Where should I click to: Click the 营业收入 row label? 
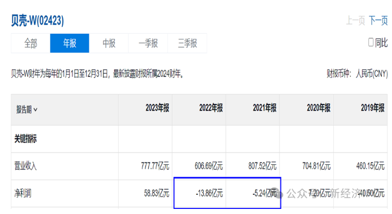click(25, 166)
